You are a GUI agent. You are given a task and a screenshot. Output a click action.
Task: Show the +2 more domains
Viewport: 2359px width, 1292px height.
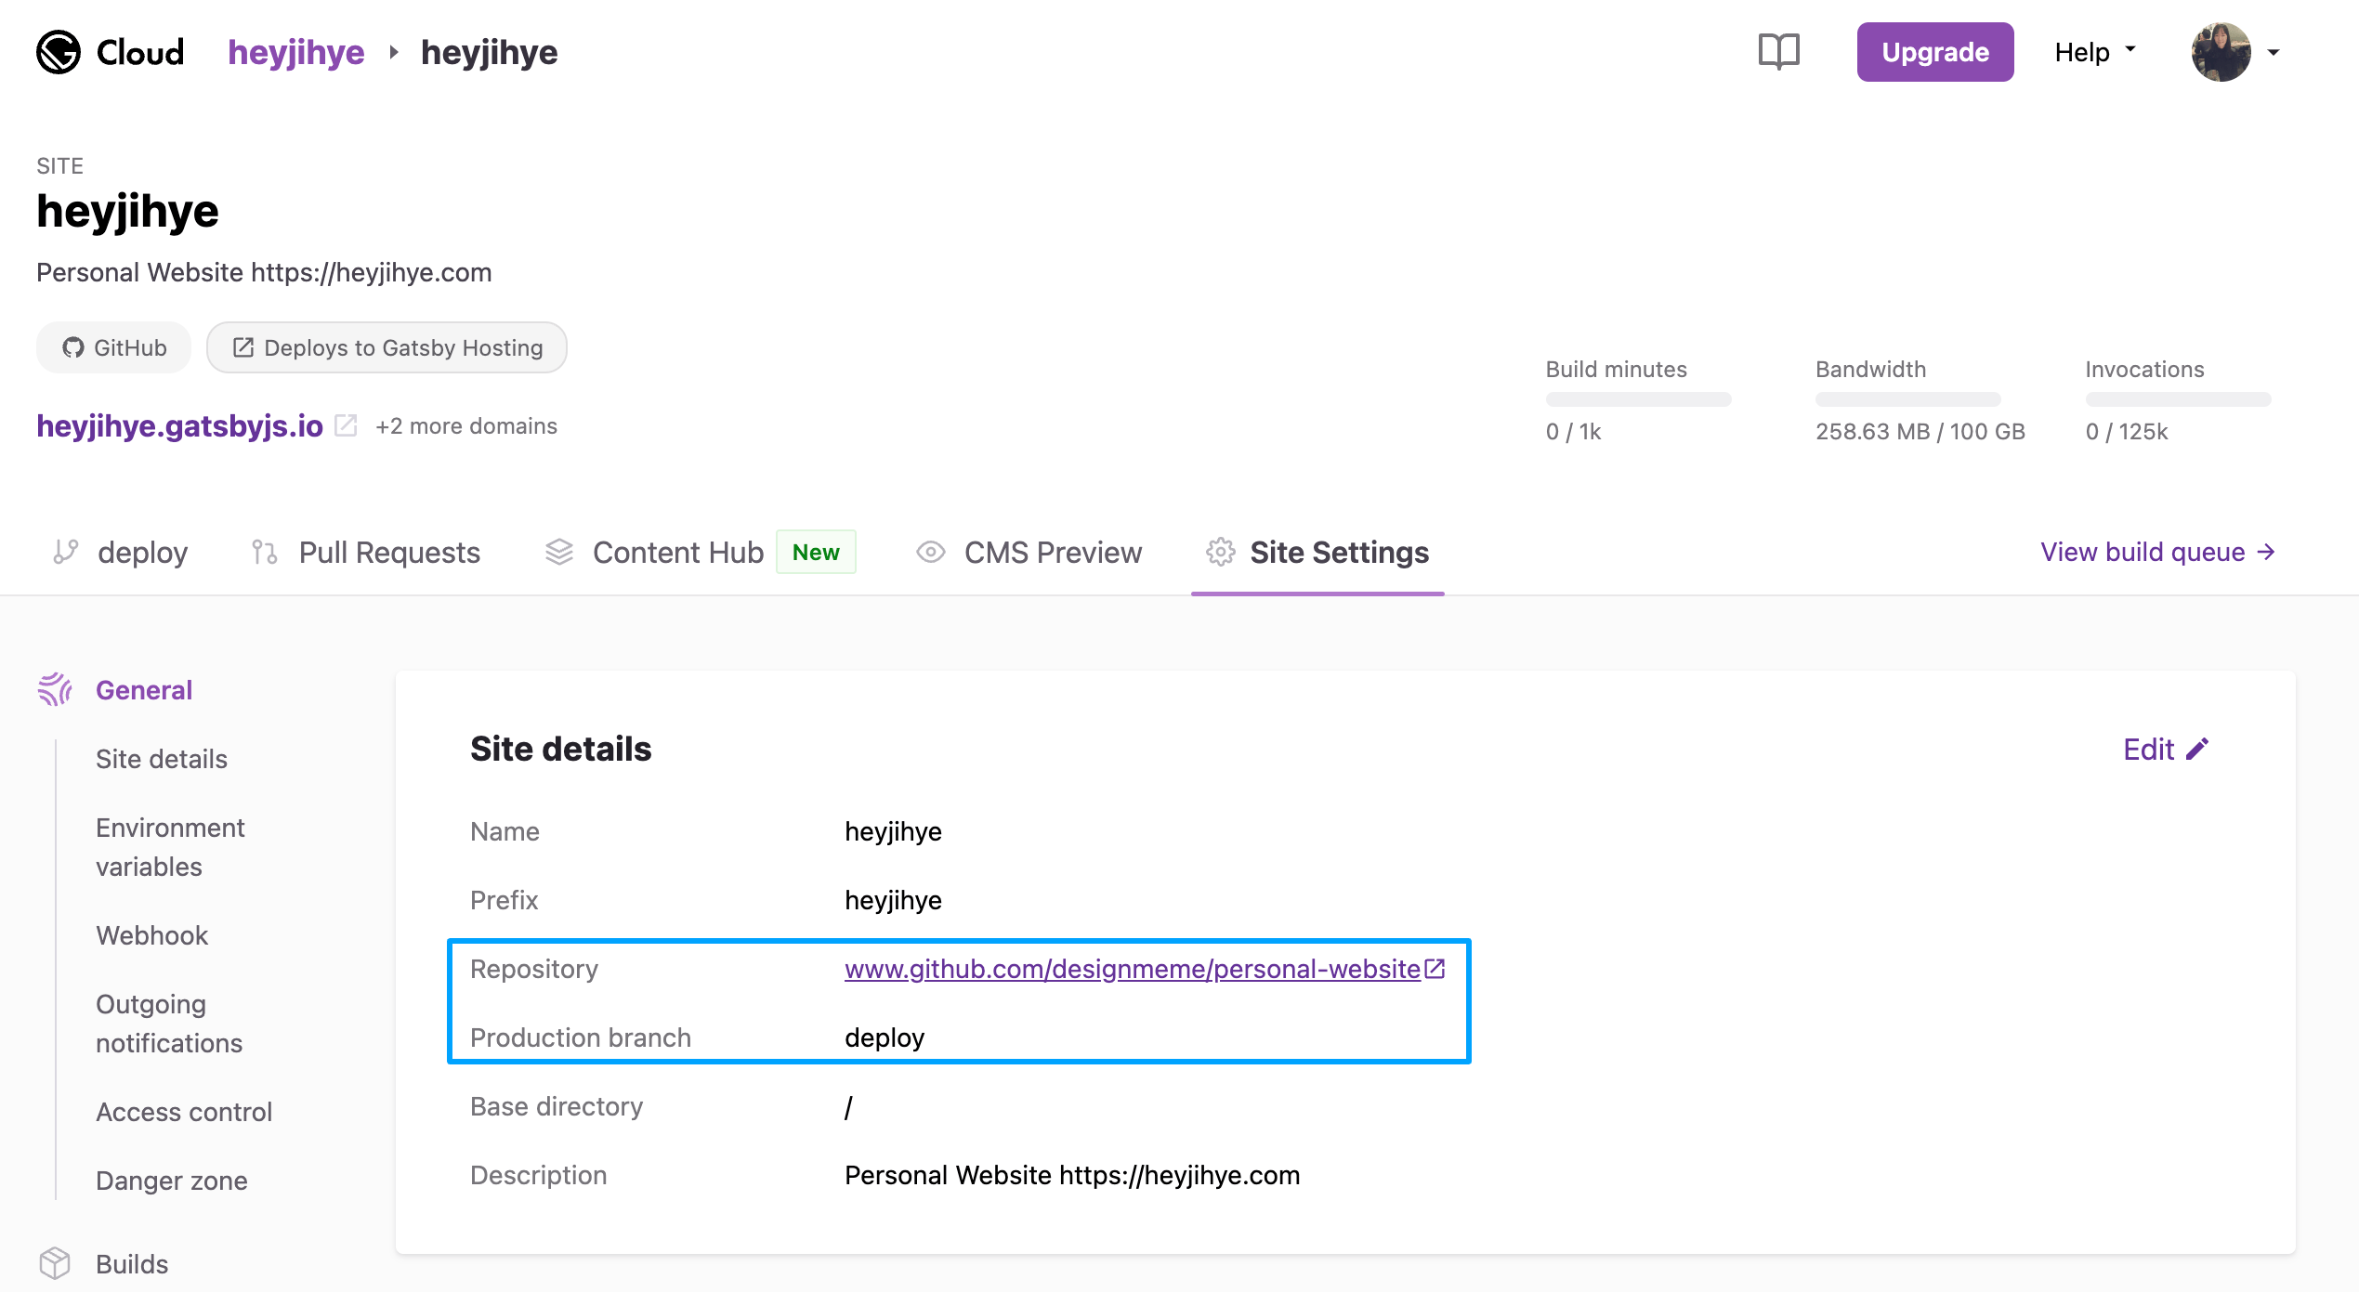[466, 426]
